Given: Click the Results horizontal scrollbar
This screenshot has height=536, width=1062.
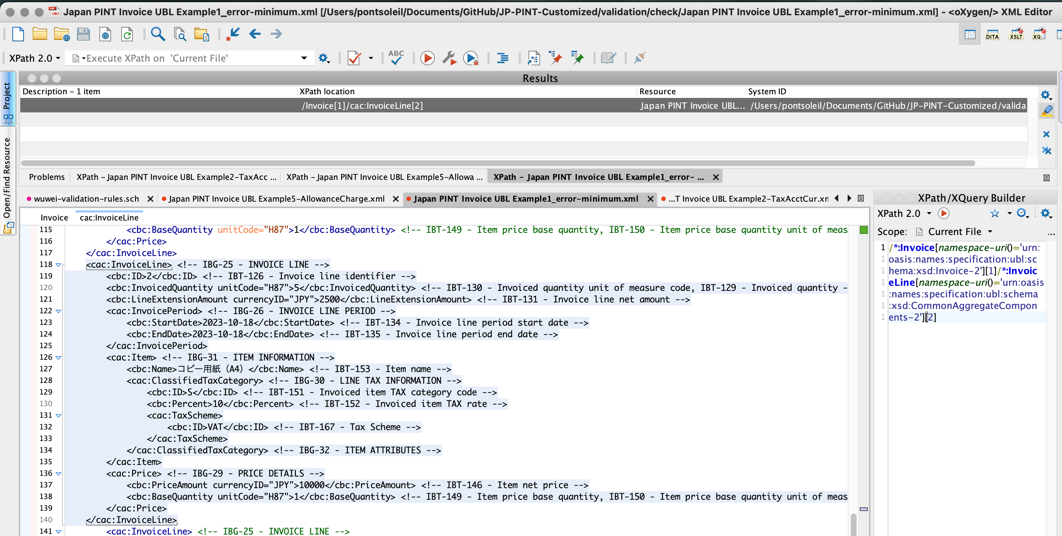Looking at the screenshot, I should click(x=498, y=163).
